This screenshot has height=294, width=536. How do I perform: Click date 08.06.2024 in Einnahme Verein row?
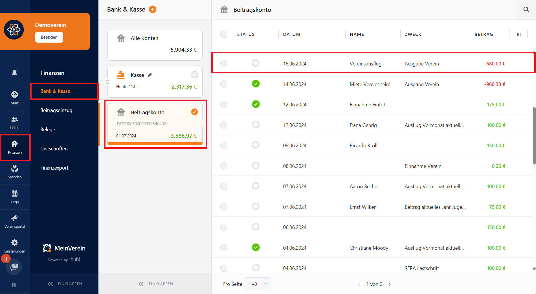tap(295, 166)
